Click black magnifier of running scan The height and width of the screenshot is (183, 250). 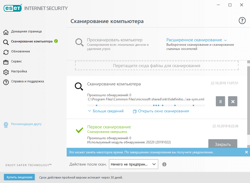coord(79,87)
